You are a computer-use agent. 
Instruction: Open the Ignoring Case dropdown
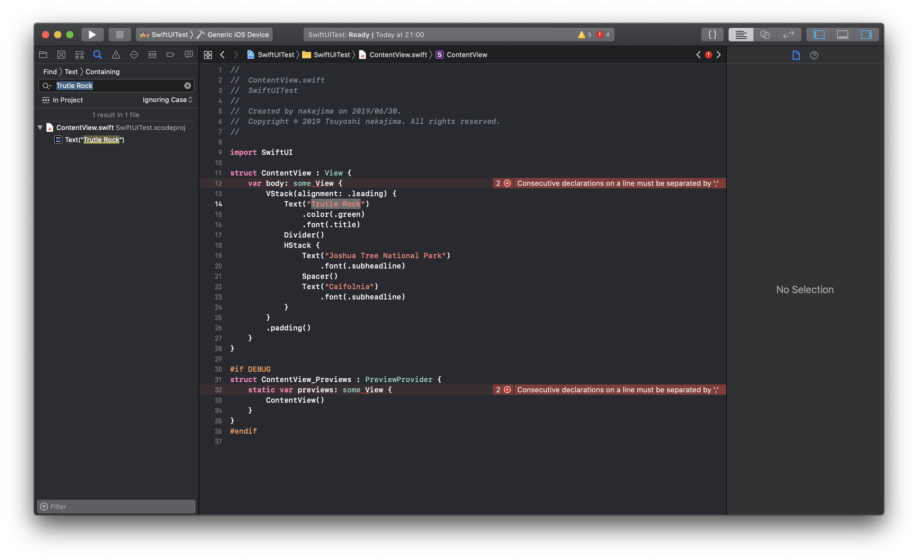pos(167,100)
